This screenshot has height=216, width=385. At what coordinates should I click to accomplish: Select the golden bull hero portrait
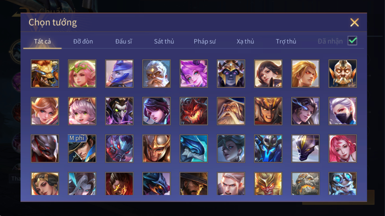[x=45, y=74]
